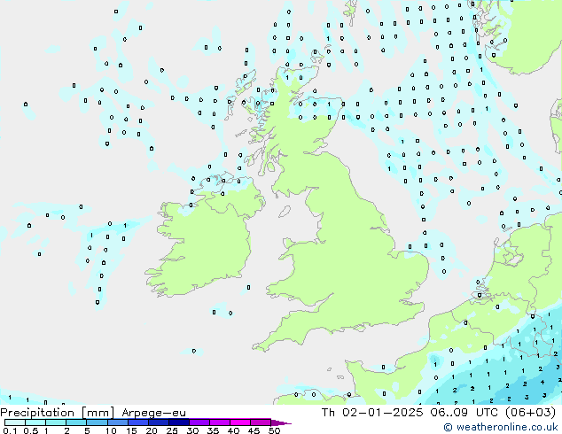Click the '0.1' legend scale label
Viewport: 562px width, 434px height.
10,430
